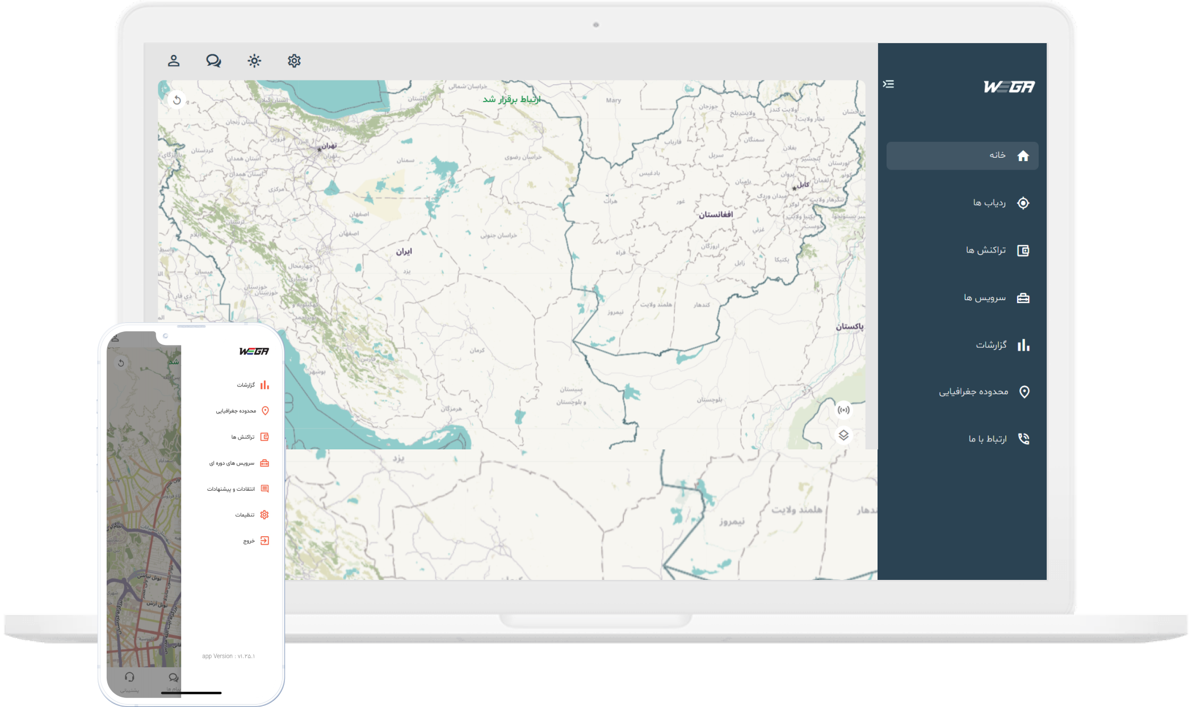Click the orange logout arrow icon on phone
Screen dimensions: 1192x707
(x=265, y=541)
